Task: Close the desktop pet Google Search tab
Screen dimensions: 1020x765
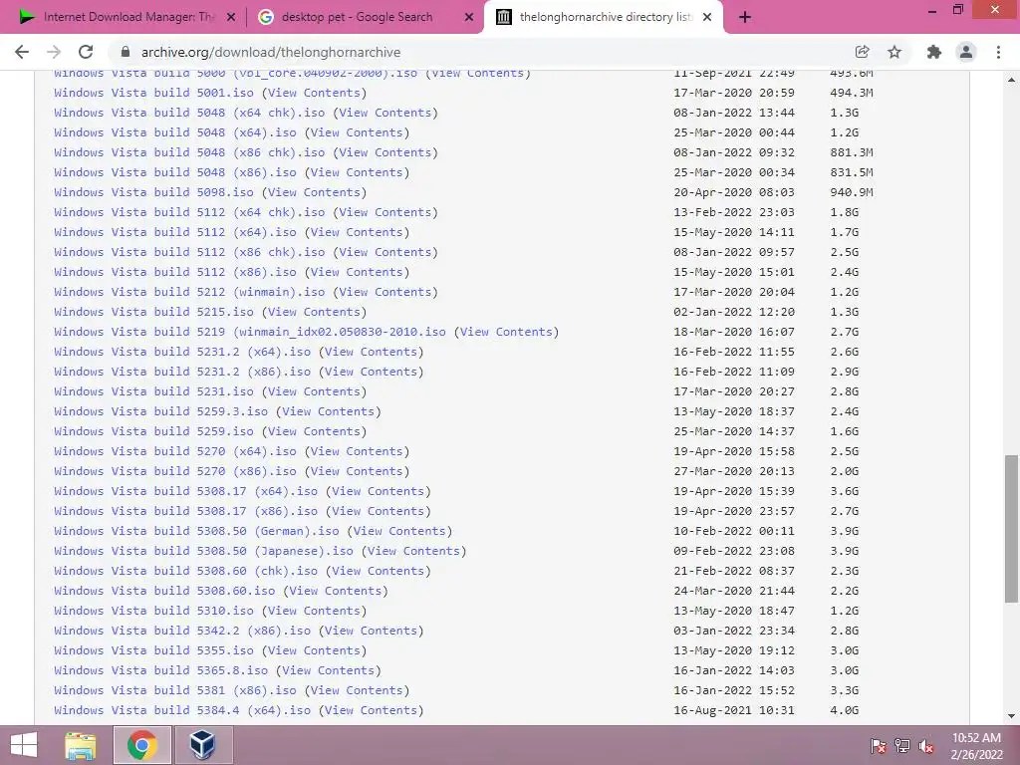Action: pyautogui.click(x=469, y=18)
